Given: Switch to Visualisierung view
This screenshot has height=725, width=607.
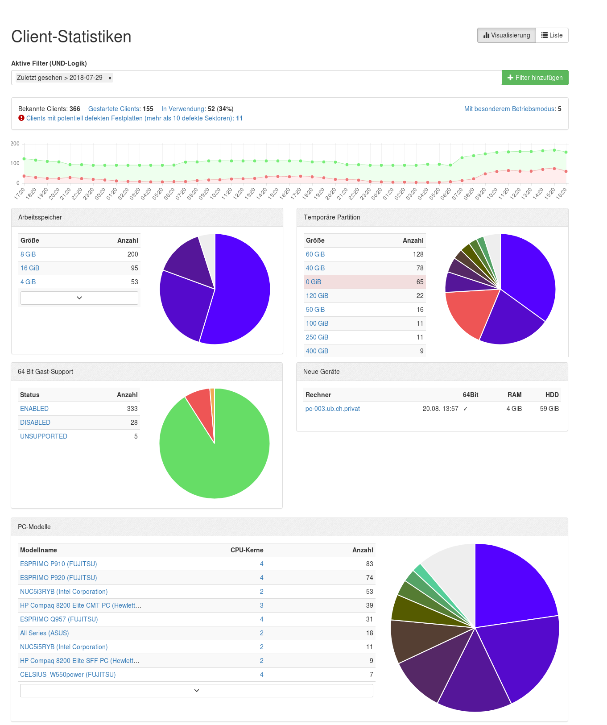Looking at the screenshot, I should tap(507, 35).
